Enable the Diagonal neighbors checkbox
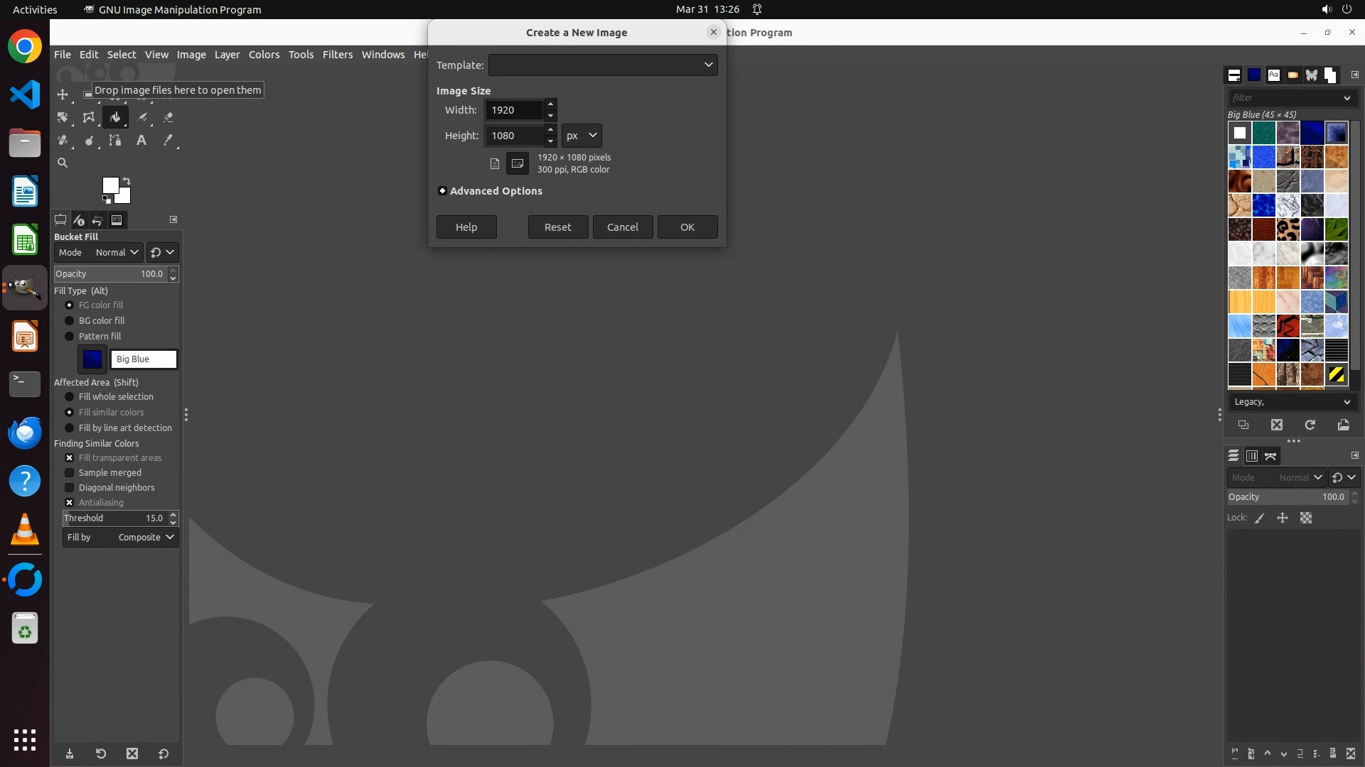 [70, 488]
